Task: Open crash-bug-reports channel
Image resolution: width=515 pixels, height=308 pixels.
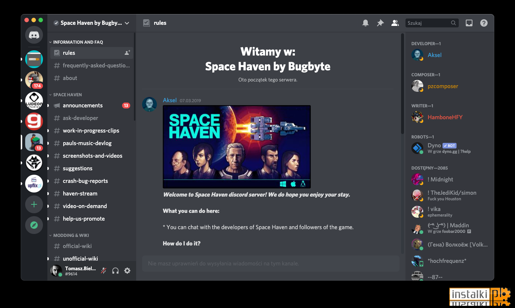Action: click(x=92, y=181)
